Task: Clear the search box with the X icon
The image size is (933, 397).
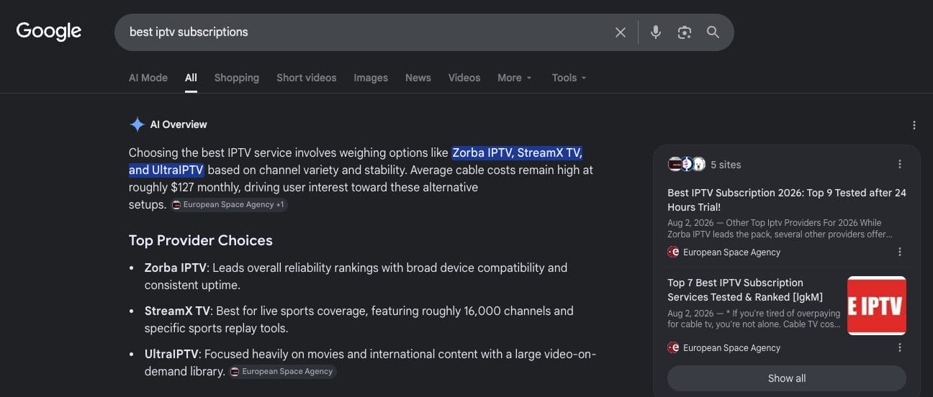Action: pyautogui.click(x=620, y=32)
